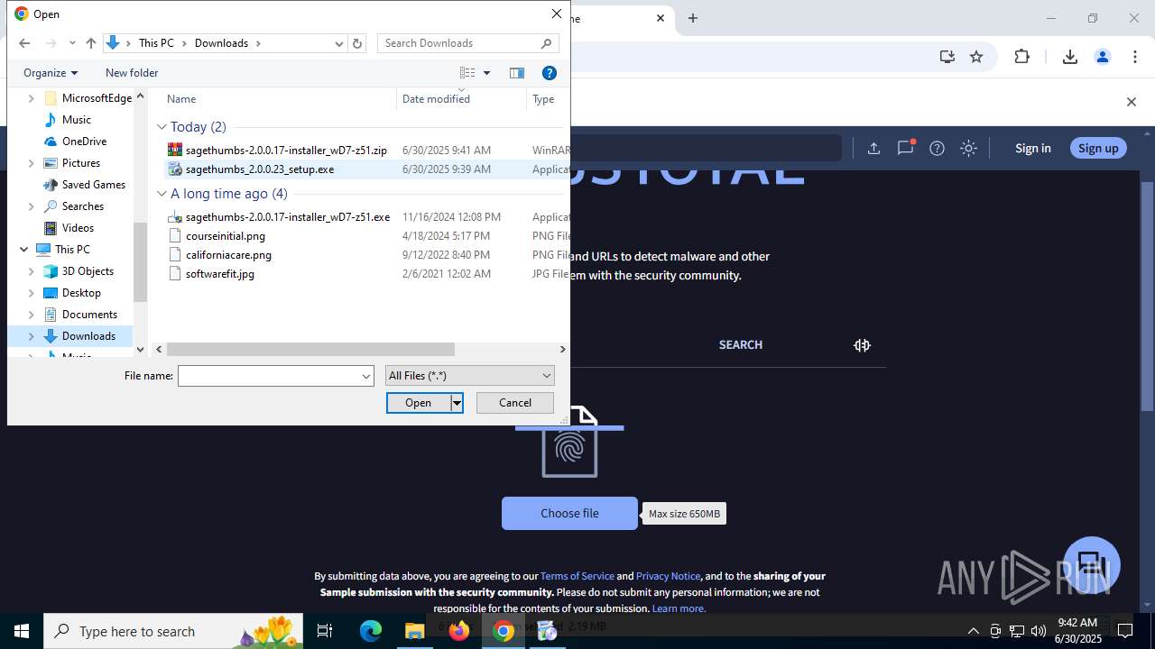Change the file view layout
1155x649 pixels.
[467, 73]
